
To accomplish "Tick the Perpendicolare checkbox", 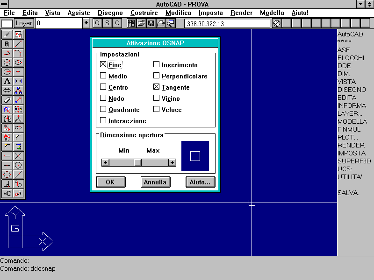I will (x=156, y=76).
